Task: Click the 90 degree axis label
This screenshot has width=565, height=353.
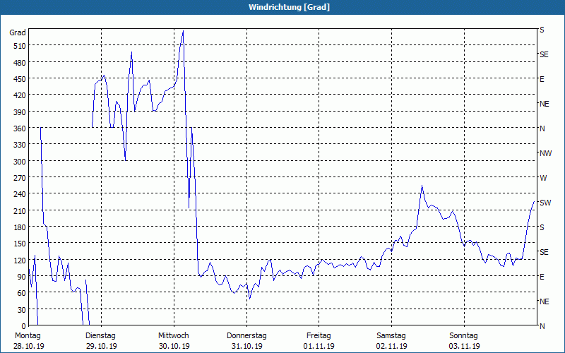Action: coord(22,277)
